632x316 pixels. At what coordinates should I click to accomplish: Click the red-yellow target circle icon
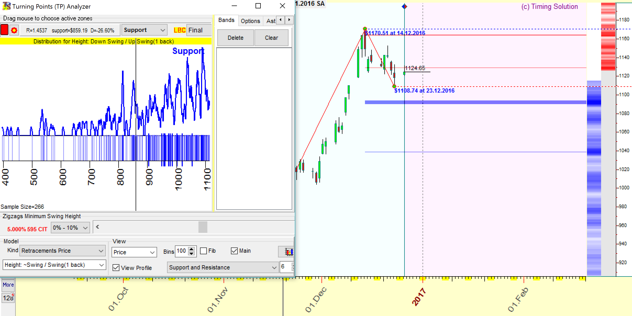(14, 30)
